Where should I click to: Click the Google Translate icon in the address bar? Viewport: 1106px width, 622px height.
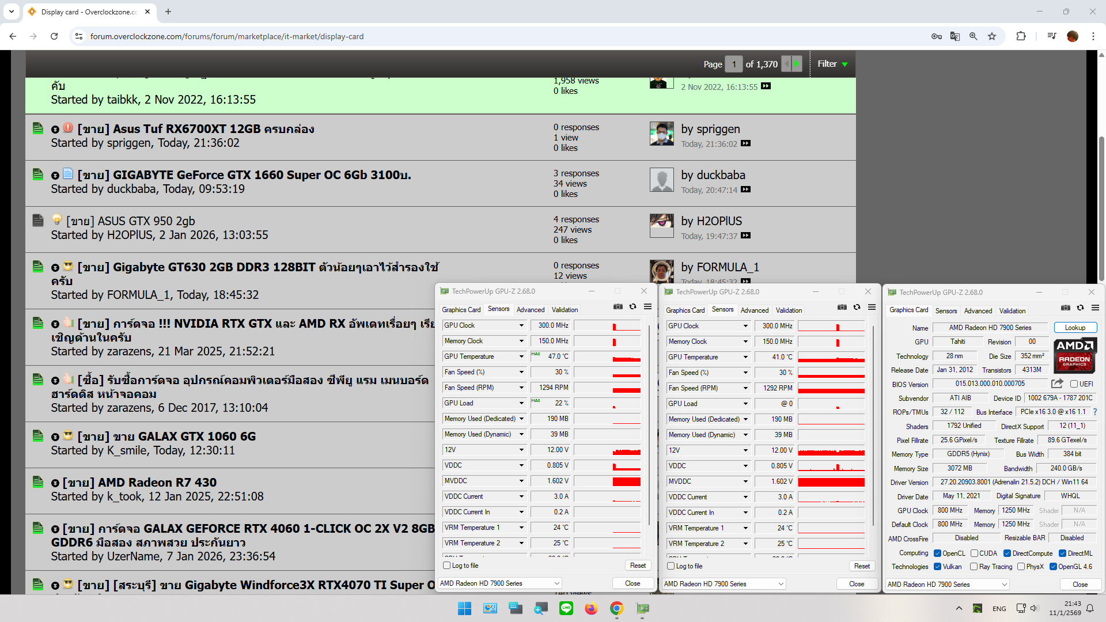(955, 36)
